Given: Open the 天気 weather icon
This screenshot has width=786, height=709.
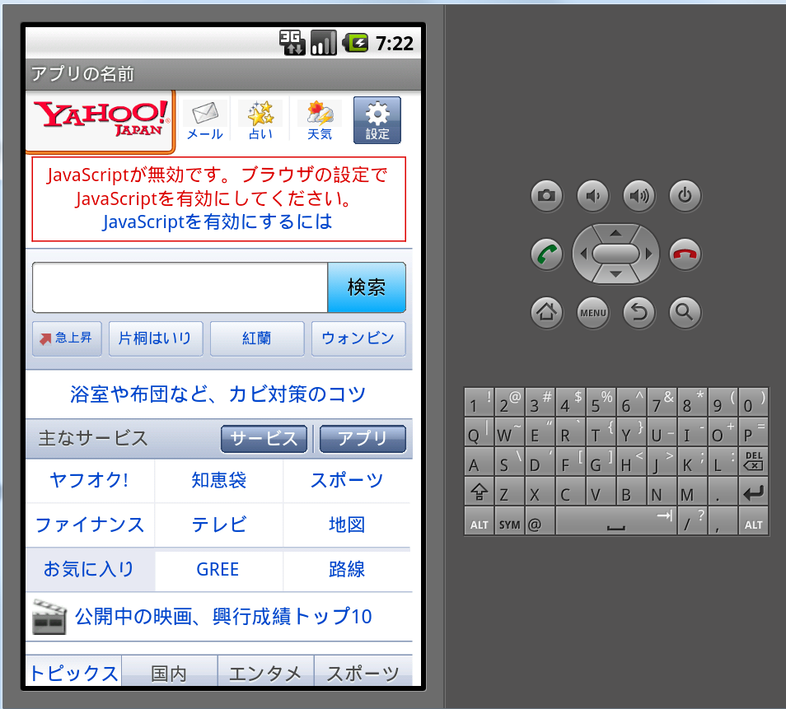Looking at the screenshot, I should pos(320,120).
